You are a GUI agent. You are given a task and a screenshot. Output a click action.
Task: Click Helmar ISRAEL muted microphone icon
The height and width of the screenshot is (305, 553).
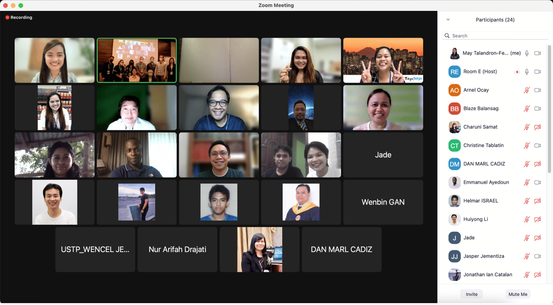click(x=527, y=201)
